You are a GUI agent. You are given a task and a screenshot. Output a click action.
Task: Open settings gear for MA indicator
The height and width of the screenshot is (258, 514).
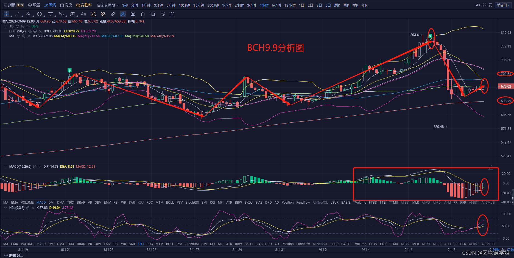[x=24, y=36]
